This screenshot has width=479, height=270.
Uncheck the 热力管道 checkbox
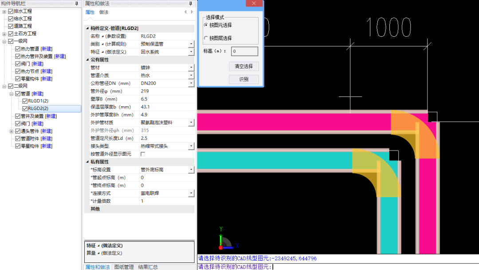tap(18, 49)
